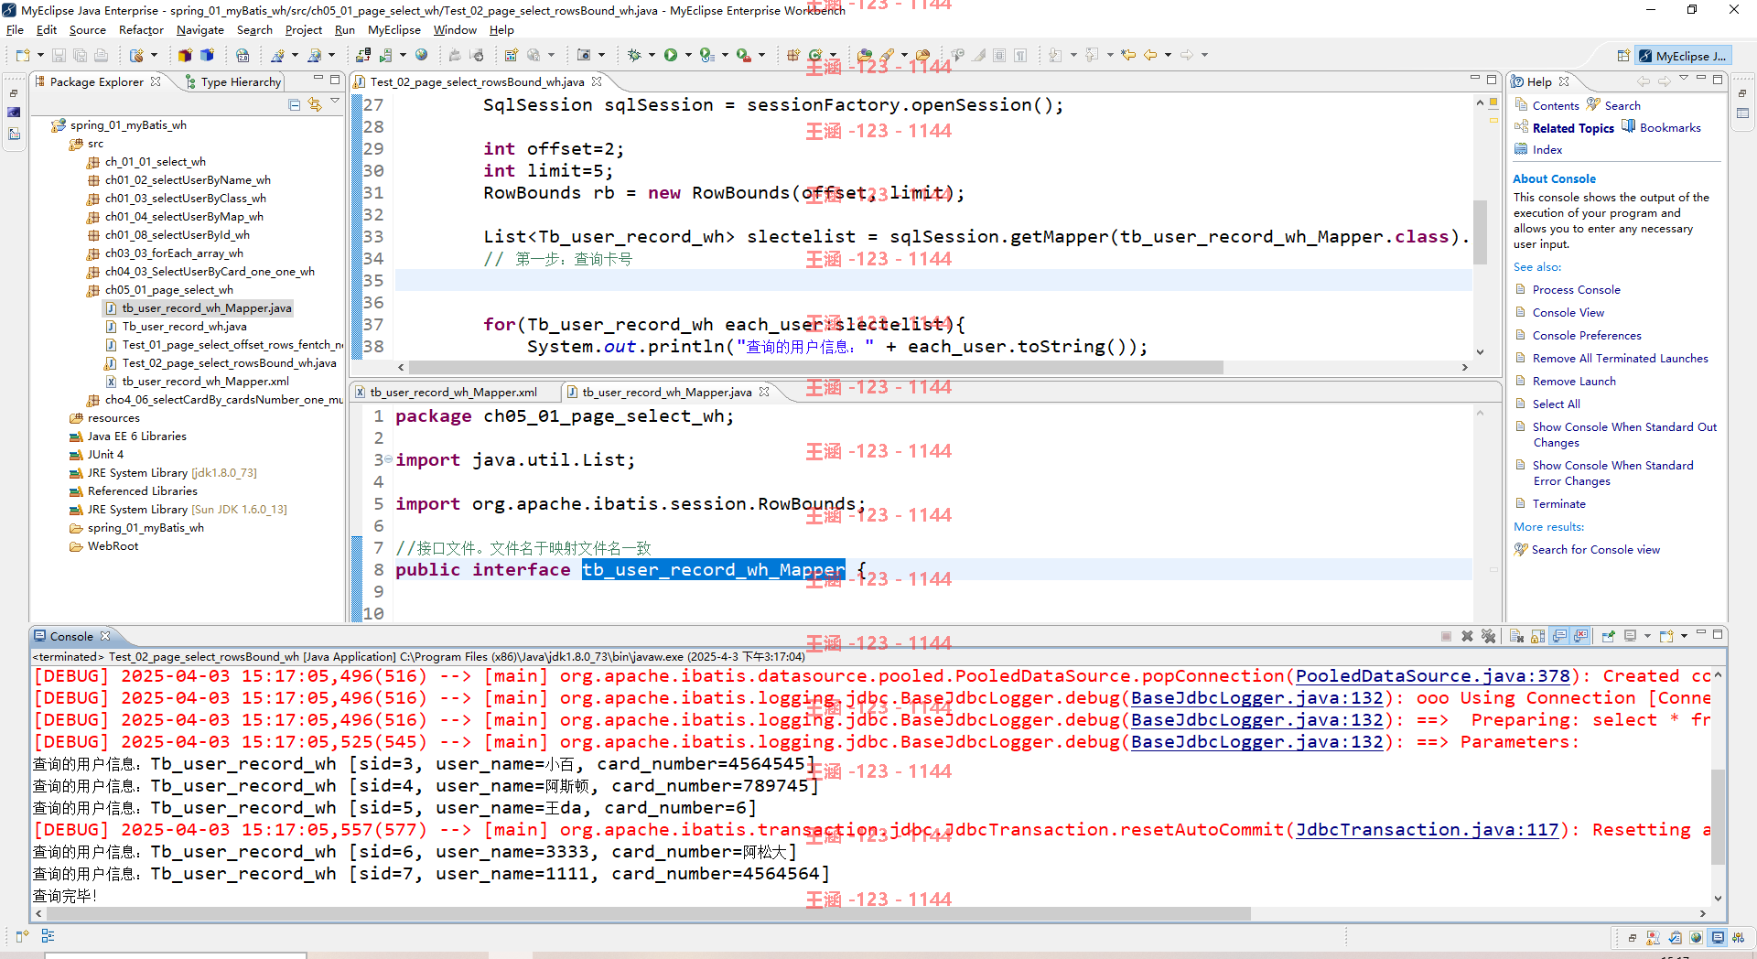
Task: Click JdbcTransaction.java:117 console hyperlink
Action: (x=1427, y=829)
